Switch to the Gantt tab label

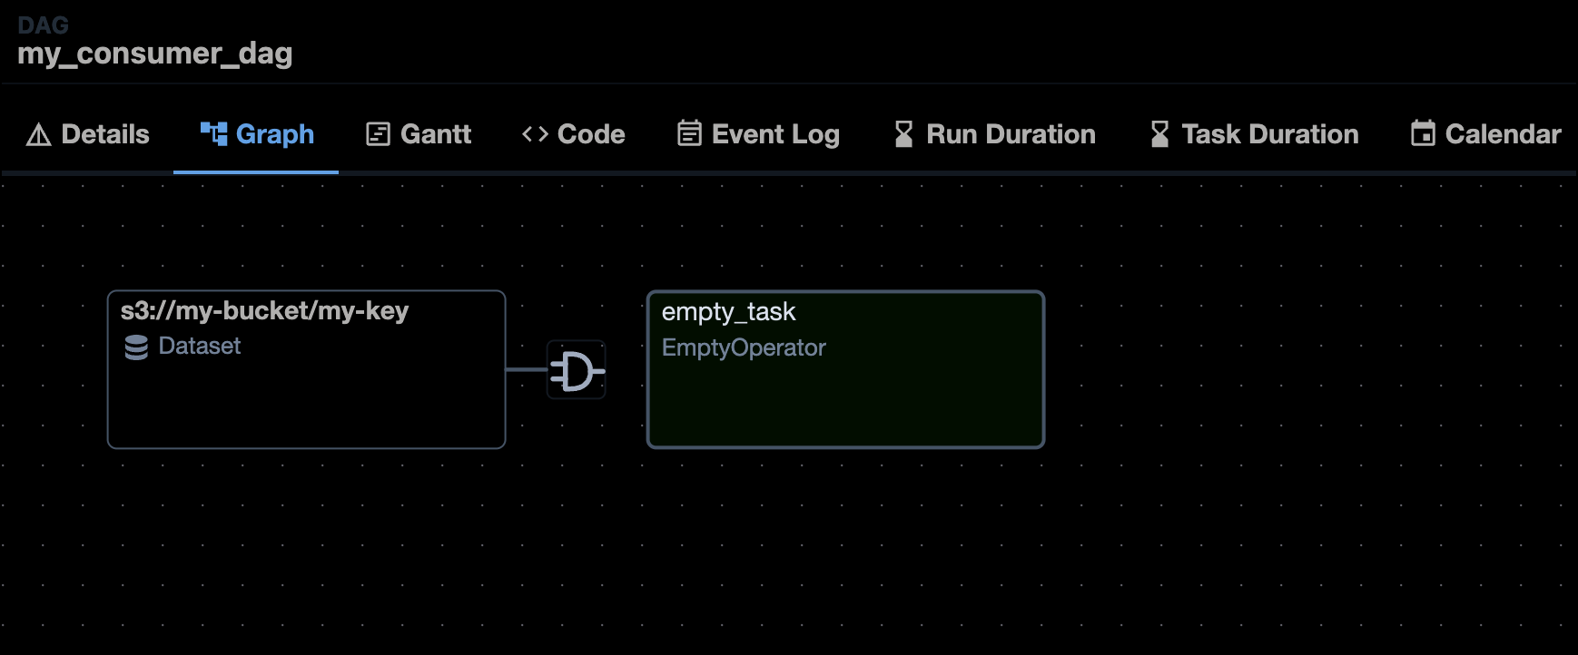coord(436,134)
